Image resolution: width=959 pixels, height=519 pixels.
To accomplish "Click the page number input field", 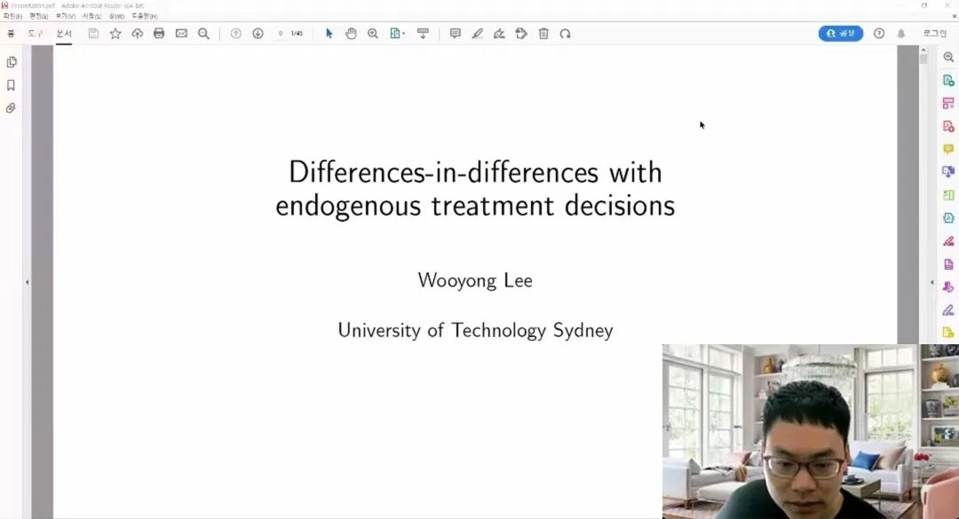I will (x=281, y=34).
